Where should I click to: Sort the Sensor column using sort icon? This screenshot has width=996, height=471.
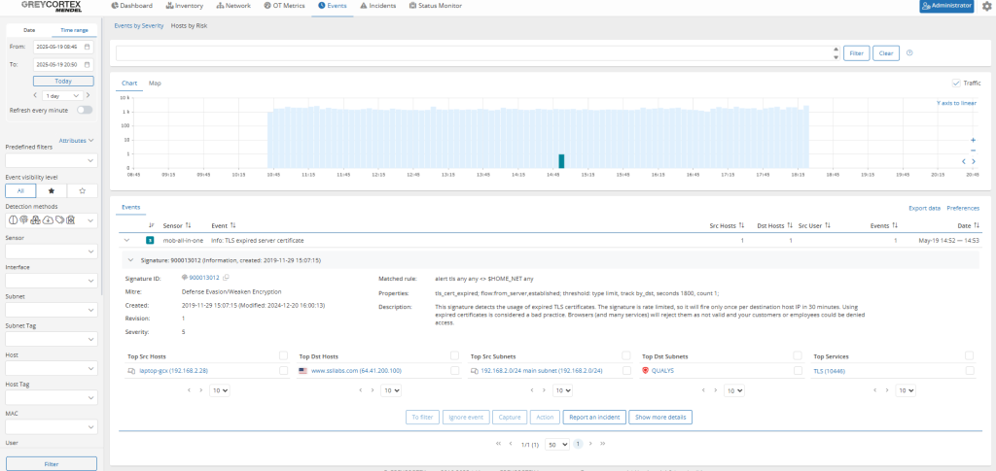tap(189, 224)
